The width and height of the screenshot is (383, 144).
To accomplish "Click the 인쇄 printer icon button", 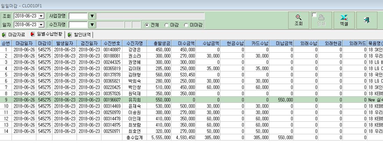I will tap(321, 20).
